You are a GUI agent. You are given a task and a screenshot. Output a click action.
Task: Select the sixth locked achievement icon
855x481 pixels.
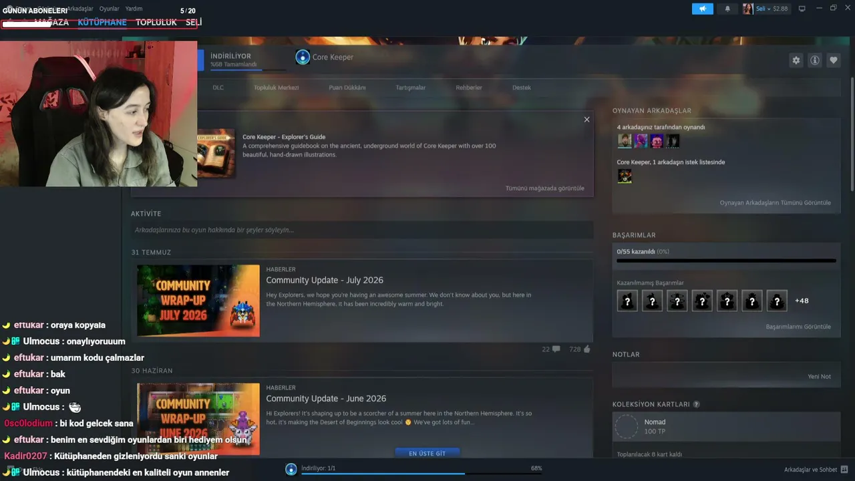click(x=751, y=301)
